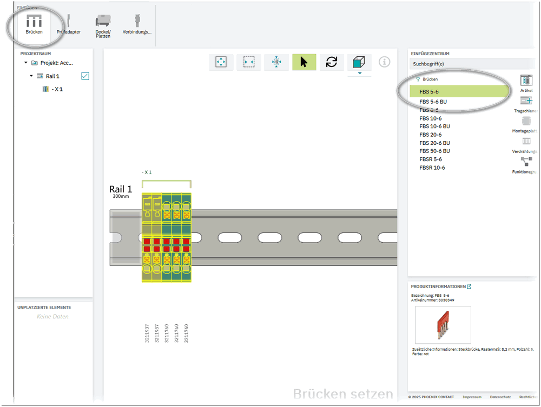The width and height of the screenshot is (541, 407).
Task: Open the Verbindungs... insert tool
Action: (137, 24)
